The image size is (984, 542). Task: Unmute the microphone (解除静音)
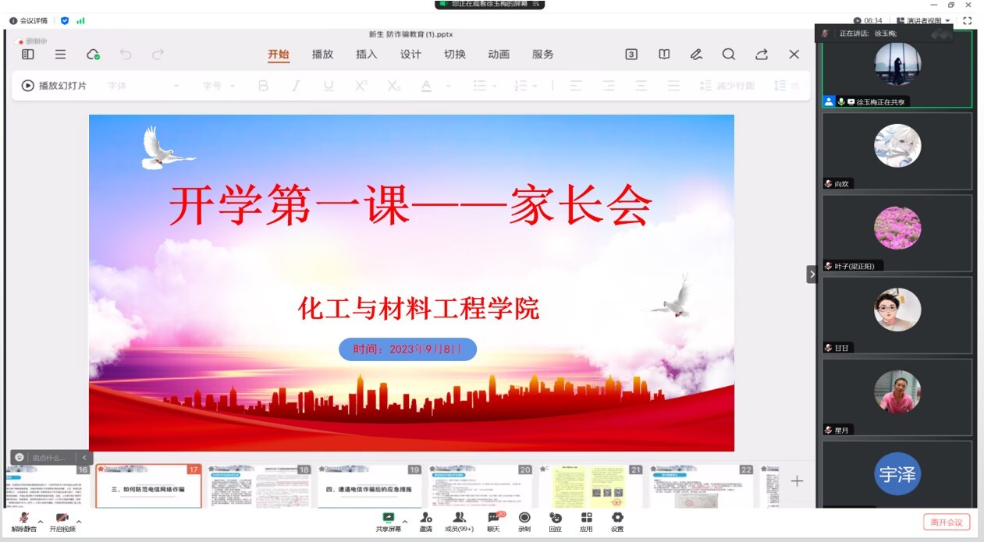point(23,519)
